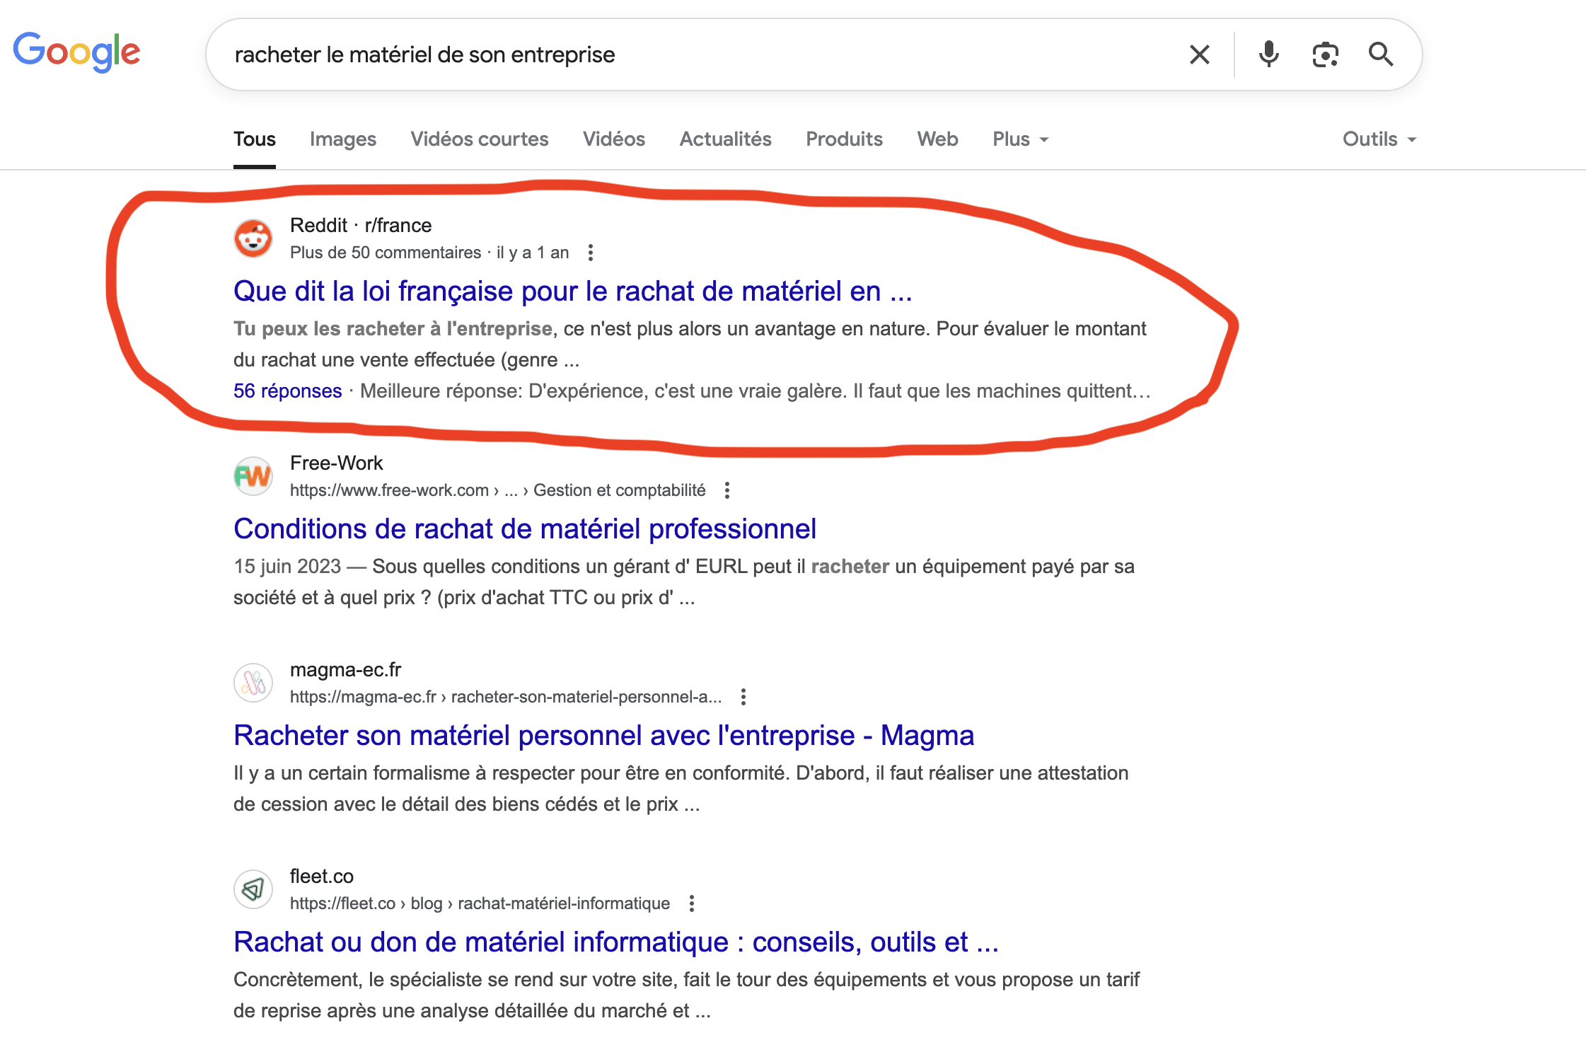Click the magma-ec.fr site favicon
Image resolution: width=1586 pixels, height=1040 pixels.
click(x=253, y=683)
